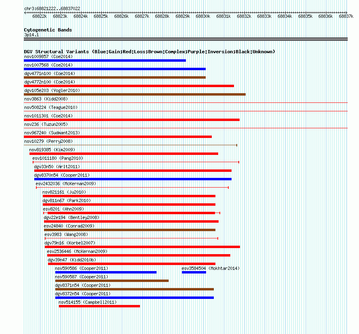
Task: Open esv2432036 (McKernan2009) variant label
Action: click(66, 184)
